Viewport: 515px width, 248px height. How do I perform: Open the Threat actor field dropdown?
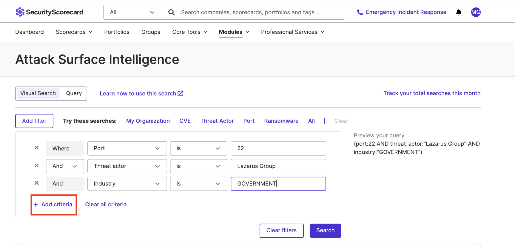pos(127,166)
